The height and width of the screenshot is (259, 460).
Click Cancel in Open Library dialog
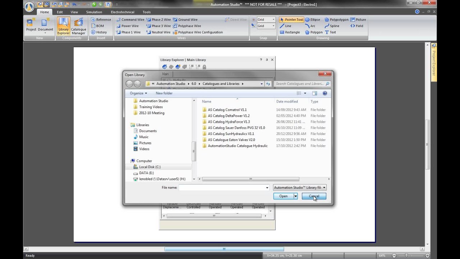tap(314, 196)
